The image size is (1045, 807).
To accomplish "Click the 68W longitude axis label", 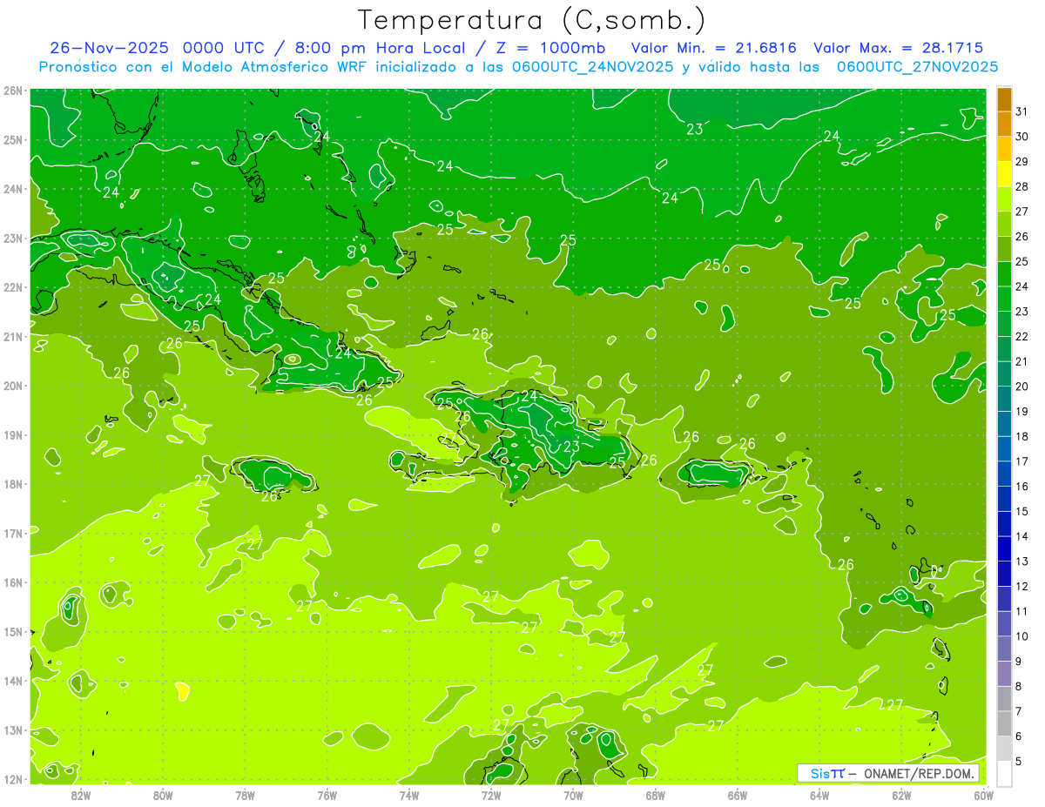I will [x=655, y=795].
